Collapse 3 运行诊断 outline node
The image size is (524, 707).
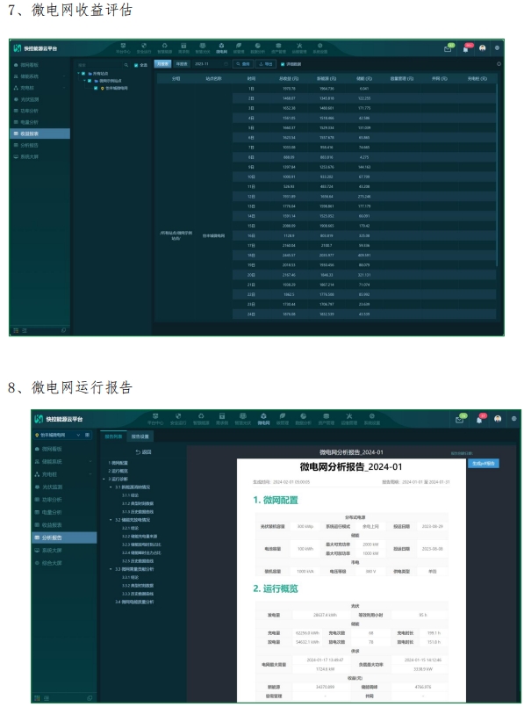click(104, 479)
